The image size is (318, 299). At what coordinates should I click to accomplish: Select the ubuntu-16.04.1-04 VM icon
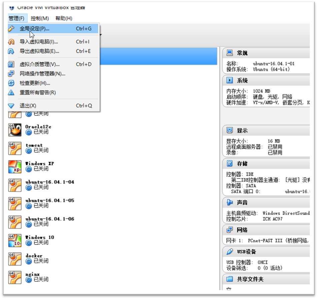(15, 185)
